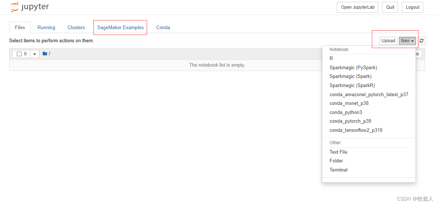Open a new Terminal

point(369,170)
